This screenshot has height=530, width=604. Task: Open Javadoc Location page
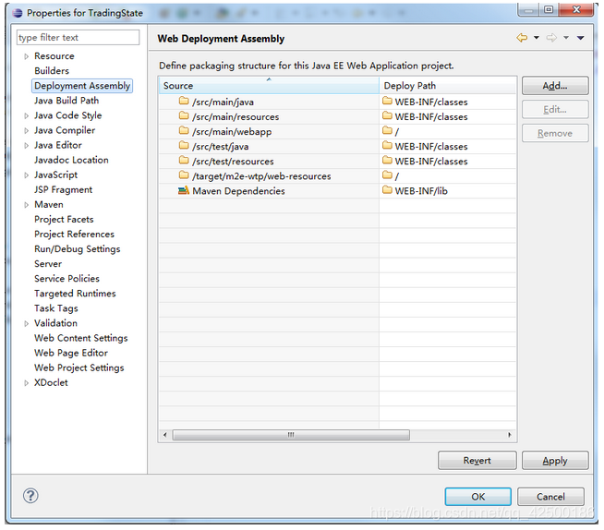[x=71, y=160]
